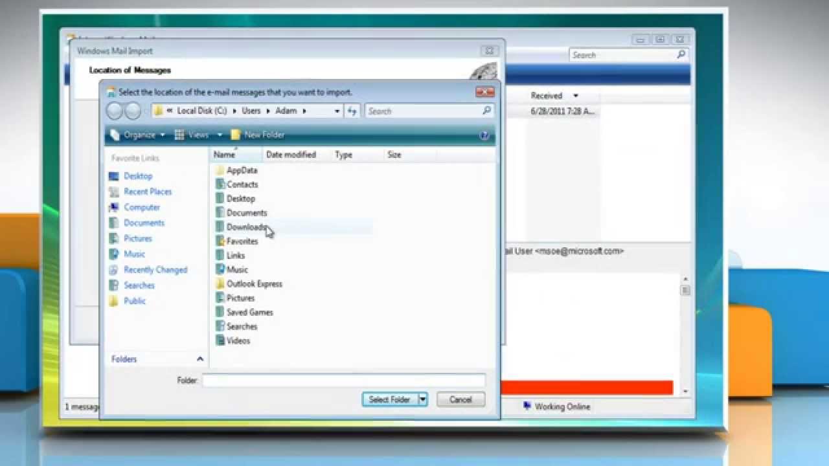The image size is (829, 466).
Task: Open the Organize dropdown menu
Action: click(x=137, y=135)
